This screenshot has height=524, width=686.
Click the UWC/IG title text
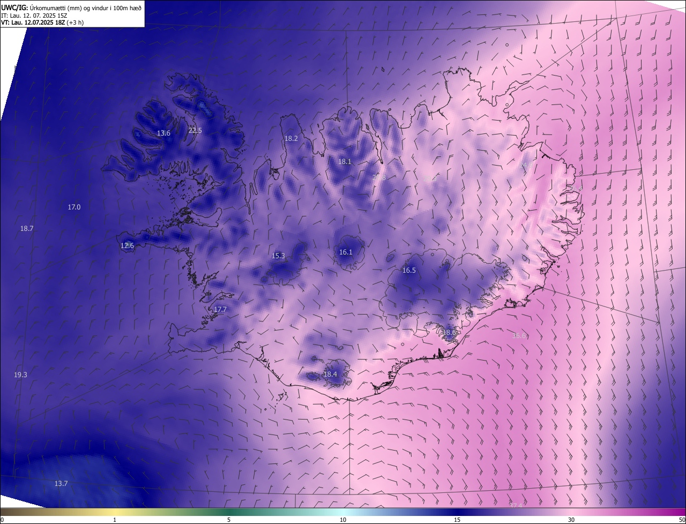(71, 8)
